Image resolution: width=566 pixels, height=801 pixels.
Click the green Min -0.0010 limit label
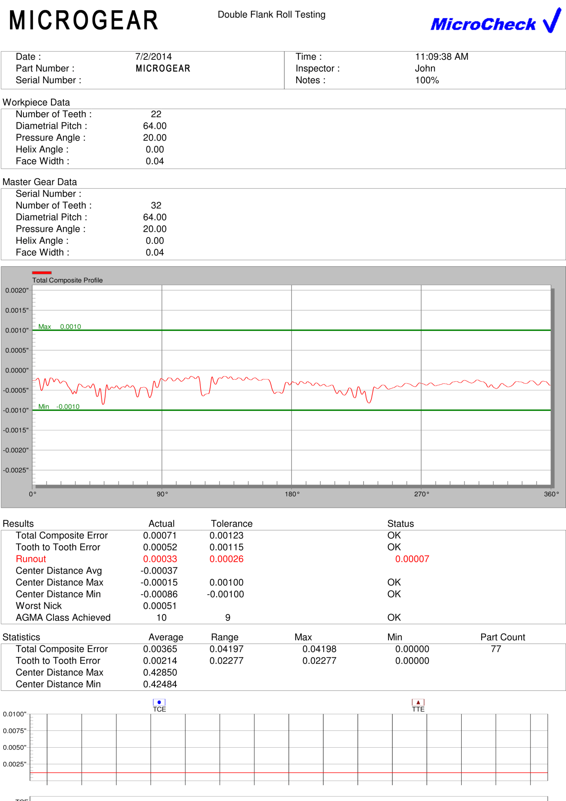(x=59, y=406)
